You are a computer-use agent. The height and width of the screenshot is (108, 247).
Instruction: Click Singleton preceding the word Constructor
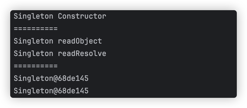pyautogui.click(x=33, y=17)
